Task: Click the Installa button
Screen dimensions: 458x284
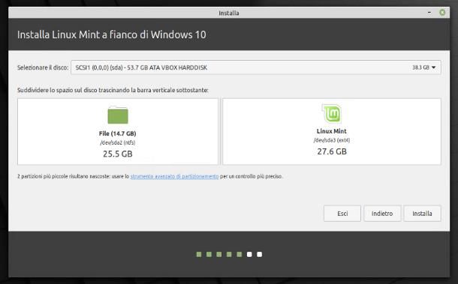Action: pos(422,214)
